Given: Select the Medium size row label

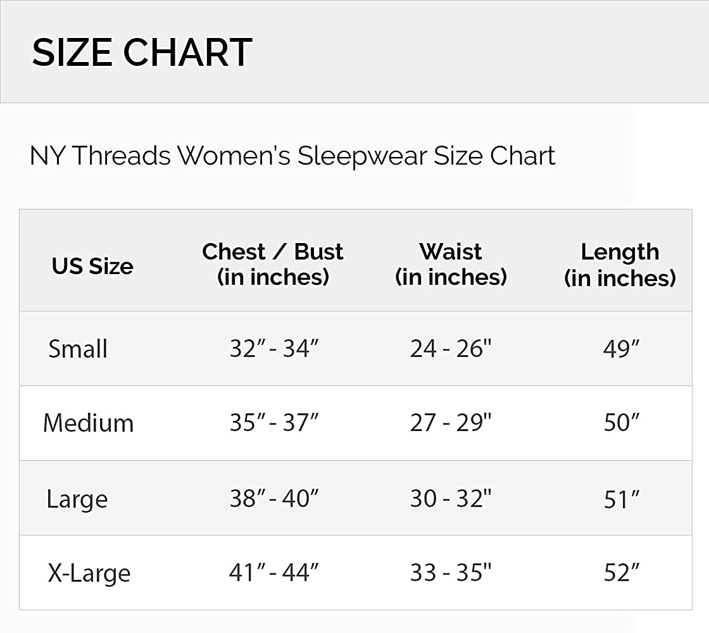Looking at the screenshot, I should (x=88, y=423).
